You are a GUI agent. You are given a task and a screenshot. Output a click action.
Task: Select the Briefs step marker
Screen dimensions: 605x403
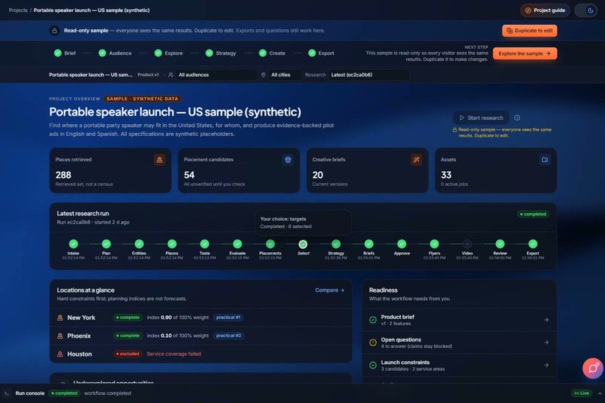(369, 244)
